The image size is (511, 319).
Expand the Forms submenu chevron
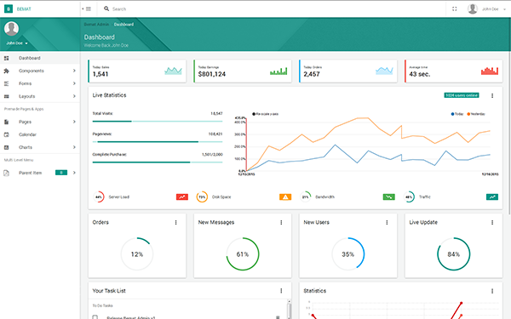click(x=74, y=83)
